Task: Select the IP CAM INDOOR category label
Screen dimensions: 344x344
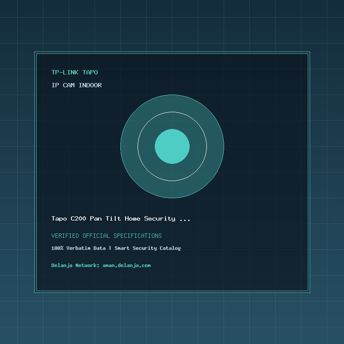Action: click(x=77, y=85)
